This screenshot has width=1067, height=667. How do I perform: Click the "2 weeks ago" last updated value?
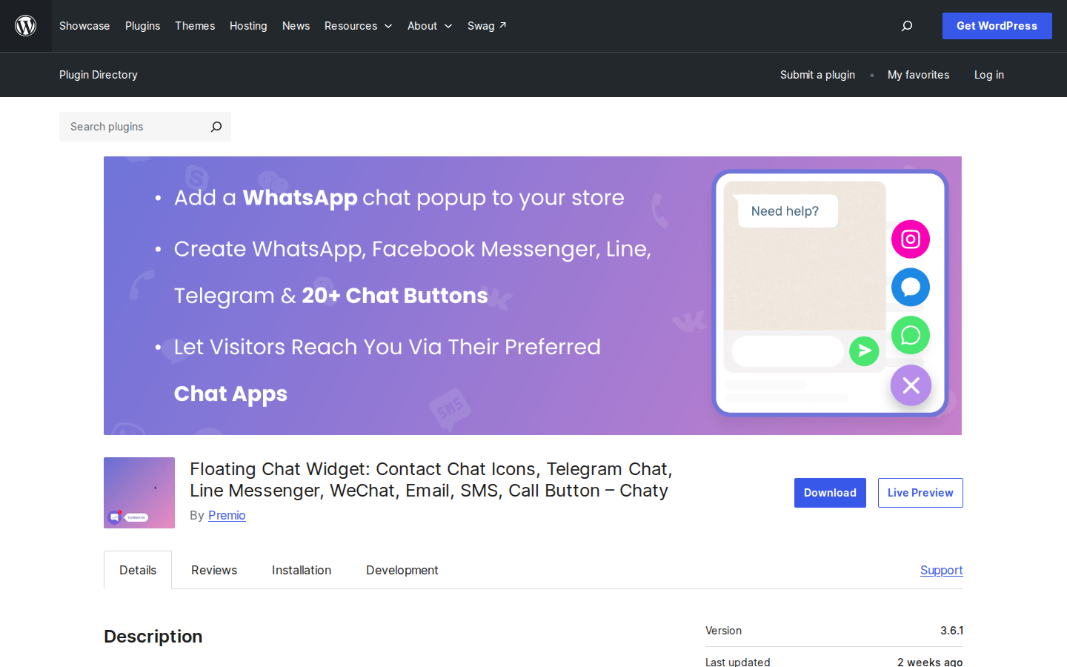[930, 662]
